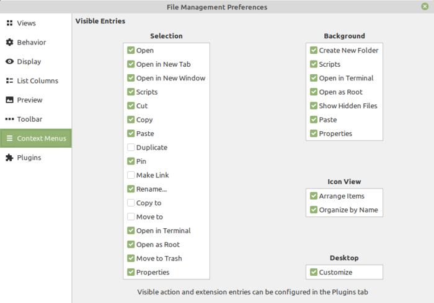Click the Plugins puzzle piece icon

(x=10, y=158)
